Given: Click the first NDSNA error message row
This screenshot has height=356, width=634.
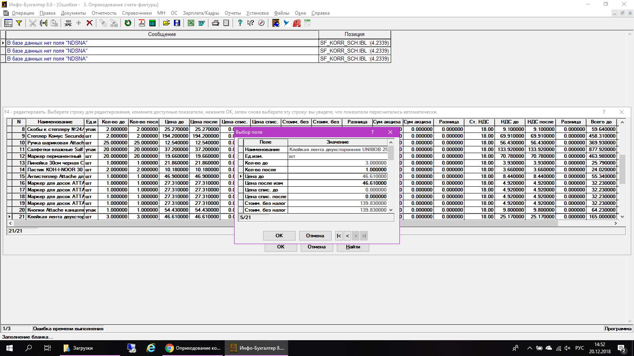Looking at the screenshot, I should (196, 43).
